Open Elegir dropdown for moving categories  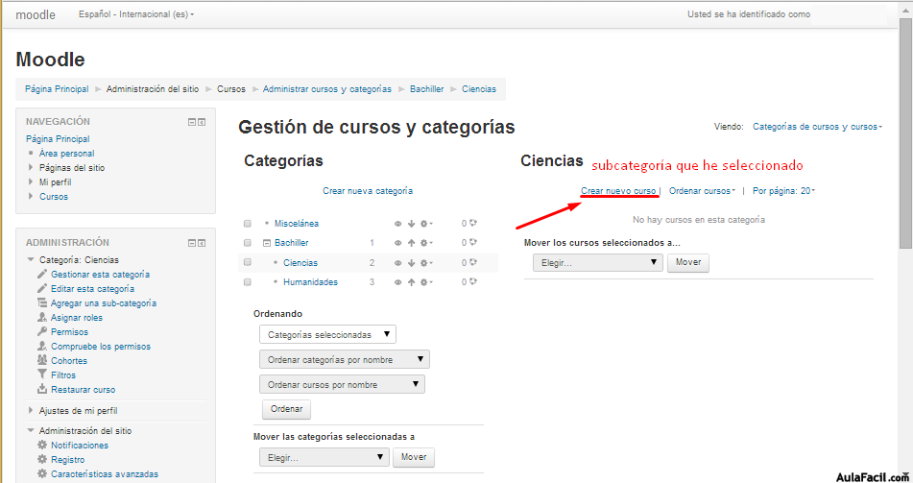324,457
